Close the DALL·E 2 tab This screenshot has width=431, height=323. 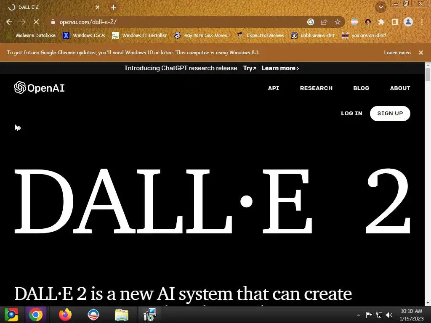(x=98, y=7)
